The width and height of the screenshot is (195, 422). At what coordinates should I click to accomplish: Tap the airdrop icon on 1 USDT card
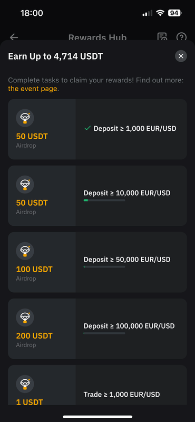(25, 384)
